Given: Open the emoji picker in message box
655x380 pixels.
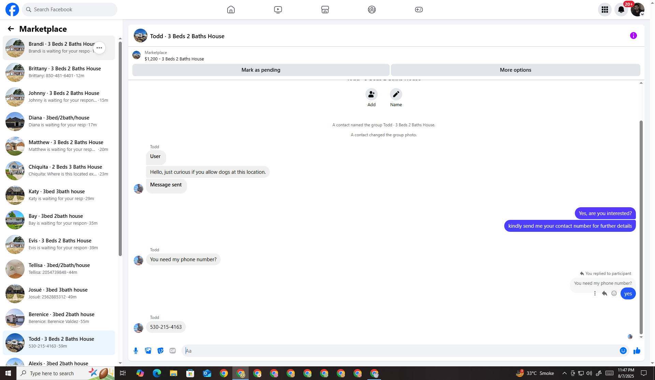Looking at the screenshot, I should 623,351.
